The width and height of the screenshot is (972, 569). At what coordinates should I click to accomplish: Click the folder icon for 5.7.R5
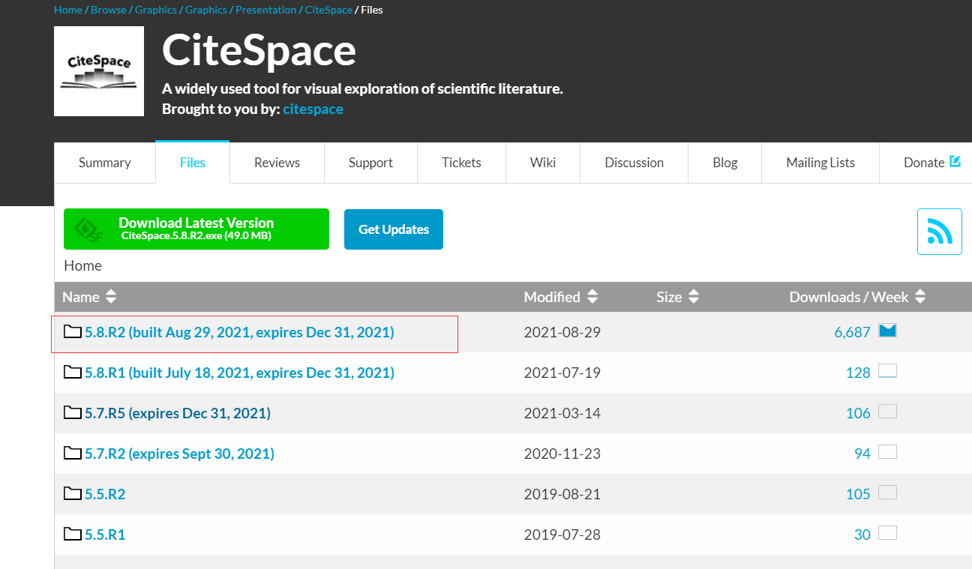(x=73, y=412)
